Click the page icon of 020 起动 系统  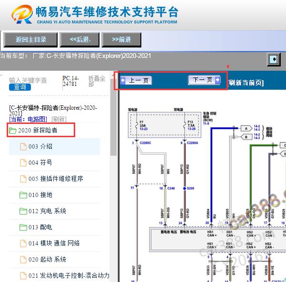(x=23, y=259)
